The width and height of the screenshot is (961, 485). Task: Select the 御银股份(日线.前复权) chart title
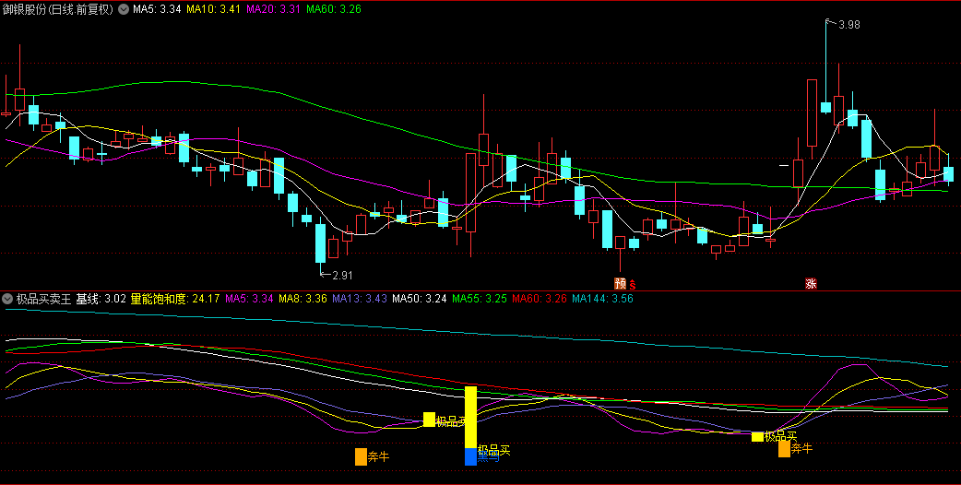(58, 10)
